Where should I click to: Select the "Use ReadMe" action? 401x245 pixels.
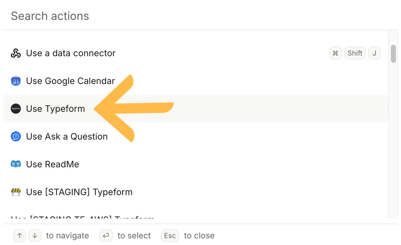coord(53,164)
